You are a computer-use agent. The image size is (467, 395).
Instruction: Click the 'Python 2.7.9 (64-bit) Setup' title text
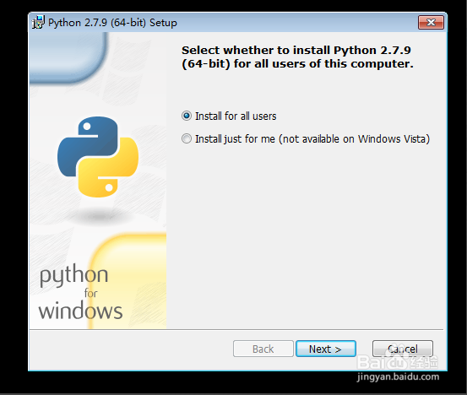[x=112, y=23]
